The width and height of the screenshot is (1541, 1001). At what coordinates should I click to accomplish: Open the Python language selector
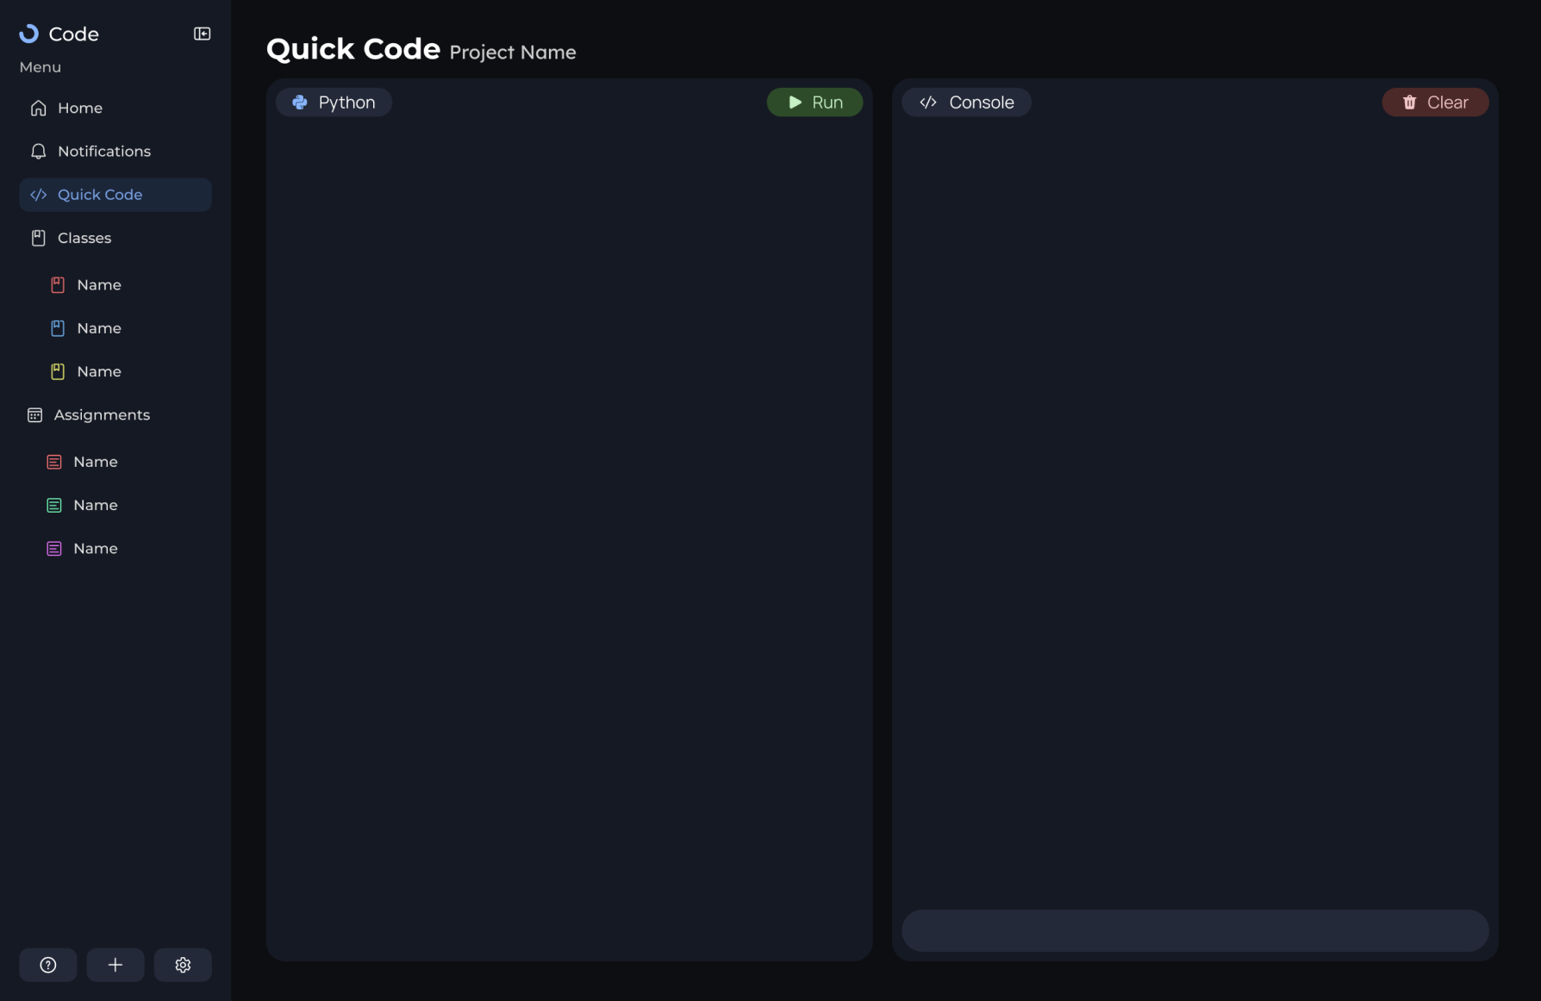tap(334, 103)
